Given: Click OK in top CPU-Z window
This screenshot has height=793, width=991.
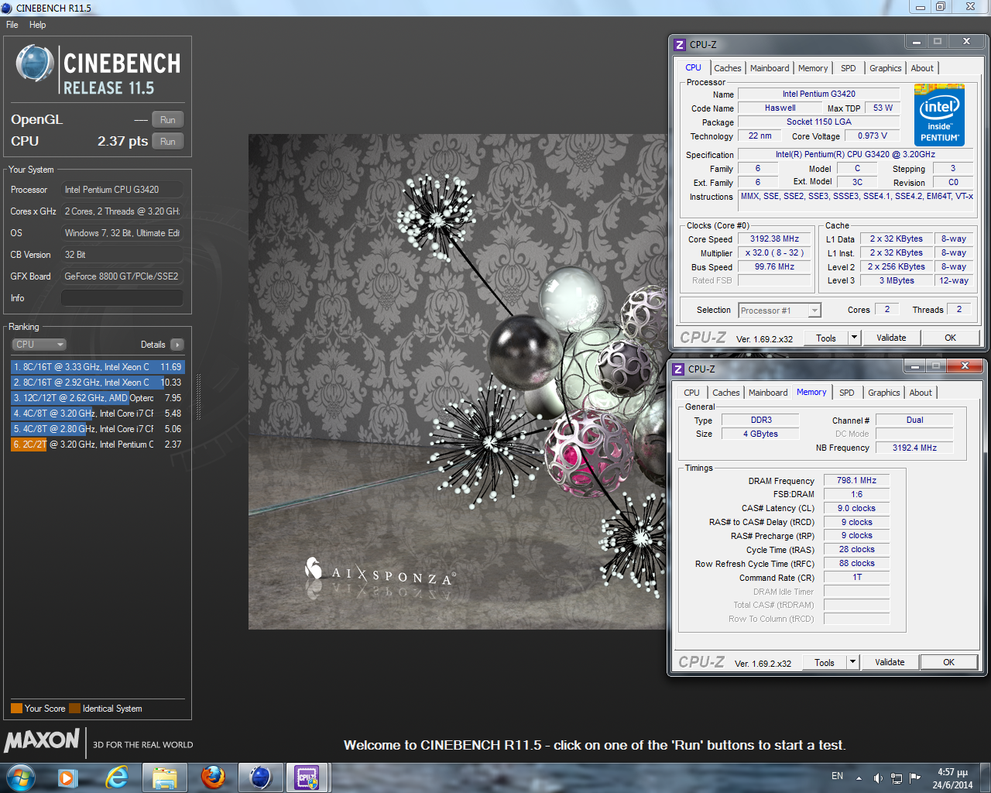Looking at the screenshot, I should [950, 338].
